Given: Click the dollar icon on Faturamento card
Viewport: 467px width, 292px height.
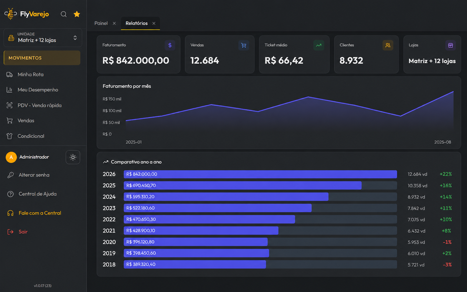Looking at the screenshot, I should (x=170, y=45).
